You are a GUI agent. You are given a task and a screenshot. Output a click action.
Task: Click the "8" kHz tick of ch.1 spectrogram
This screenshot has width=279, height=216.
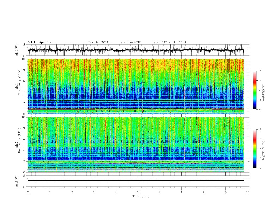[x=25, y=70]
